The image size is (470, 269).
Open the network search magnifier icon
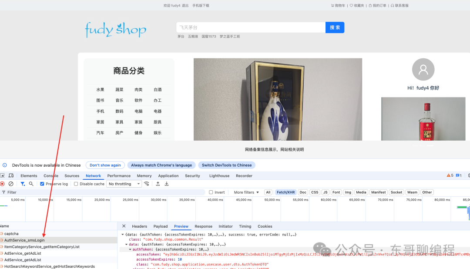click(x=31, y=184)
